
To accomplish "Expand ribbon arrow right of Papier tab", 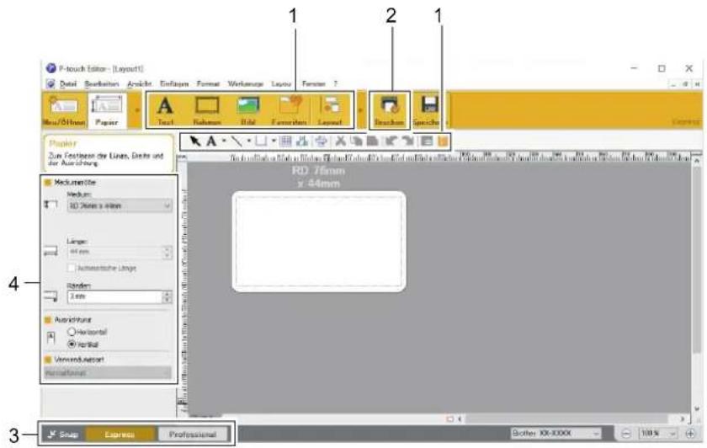I will 136,110.
